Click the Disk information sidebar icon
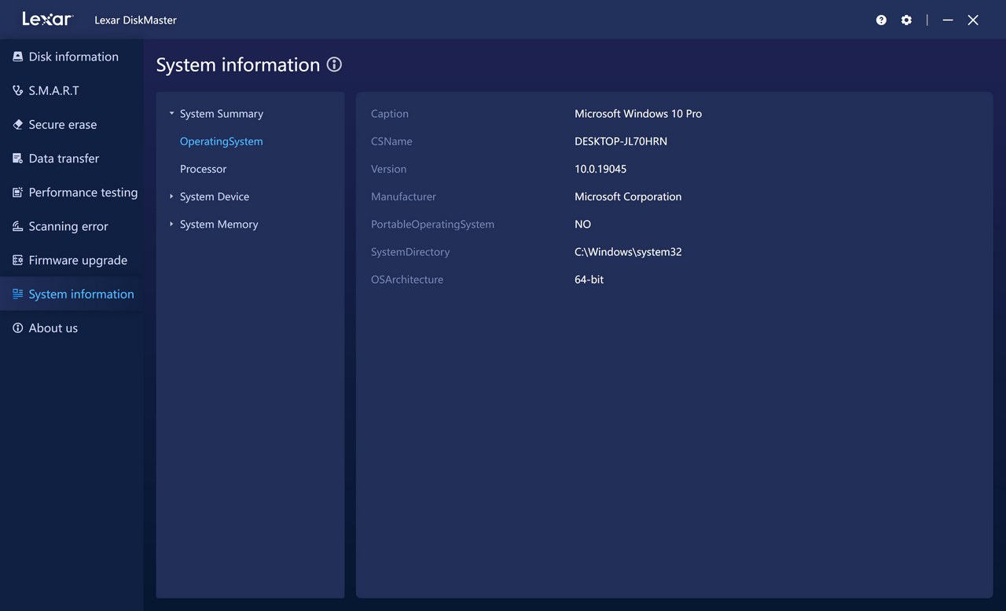 pyautogui.click(x=17, y=57)
